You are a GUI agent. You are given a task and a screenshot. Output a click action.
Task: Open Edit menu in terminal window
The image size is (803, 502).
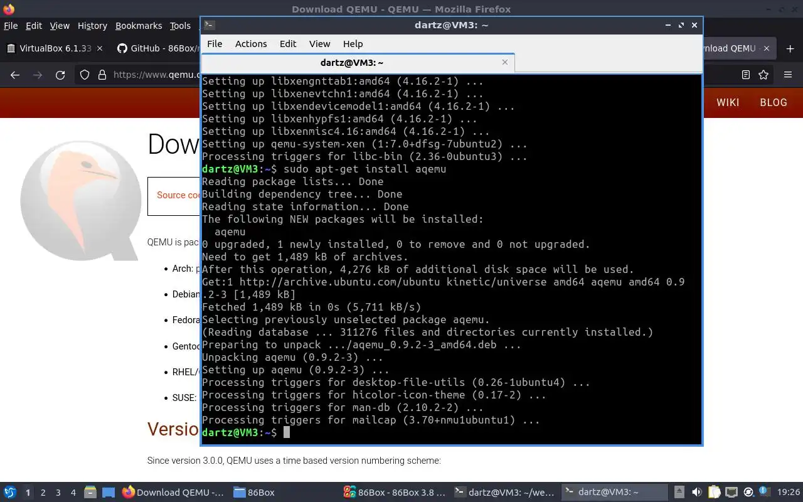(288, 44)
